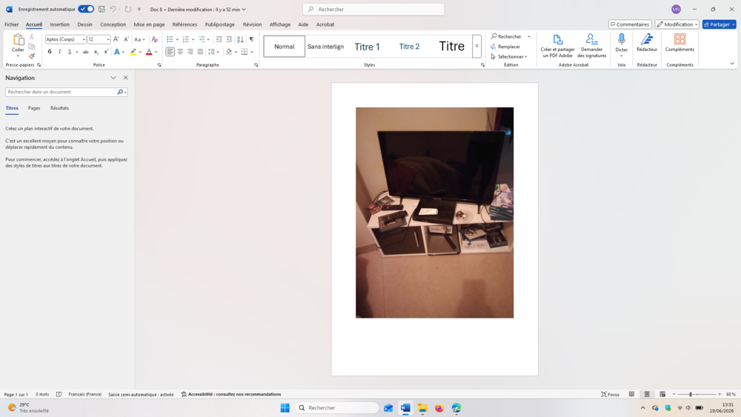Click the Cut scissors icon
Image resolution: width=741 pixels, height=417 pixels.
coord(32,36)
